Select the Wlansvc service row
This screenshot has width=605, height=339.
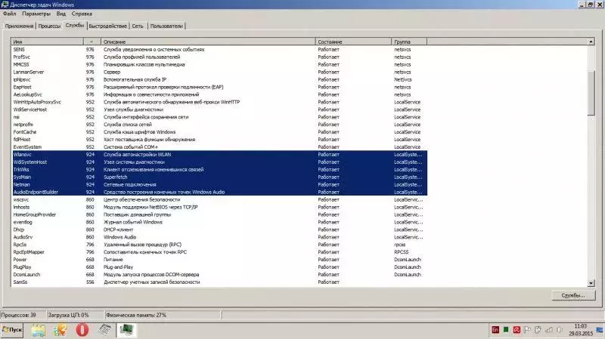click(x=219, y=155)
